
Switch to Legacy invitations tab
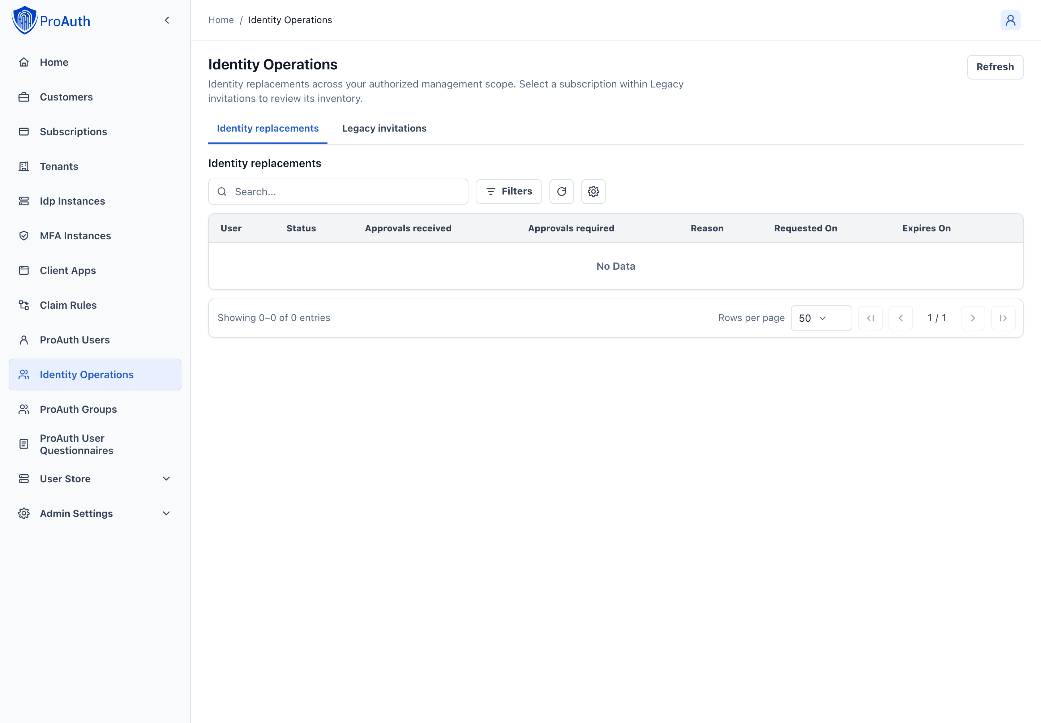384,128
